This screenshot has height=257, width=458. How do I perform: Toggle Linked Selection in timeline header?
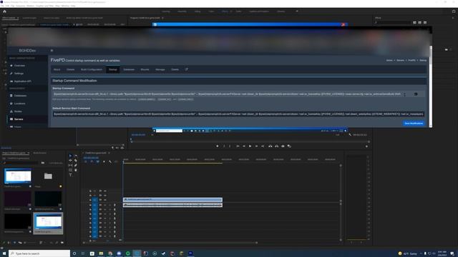(x=97, y=162)
